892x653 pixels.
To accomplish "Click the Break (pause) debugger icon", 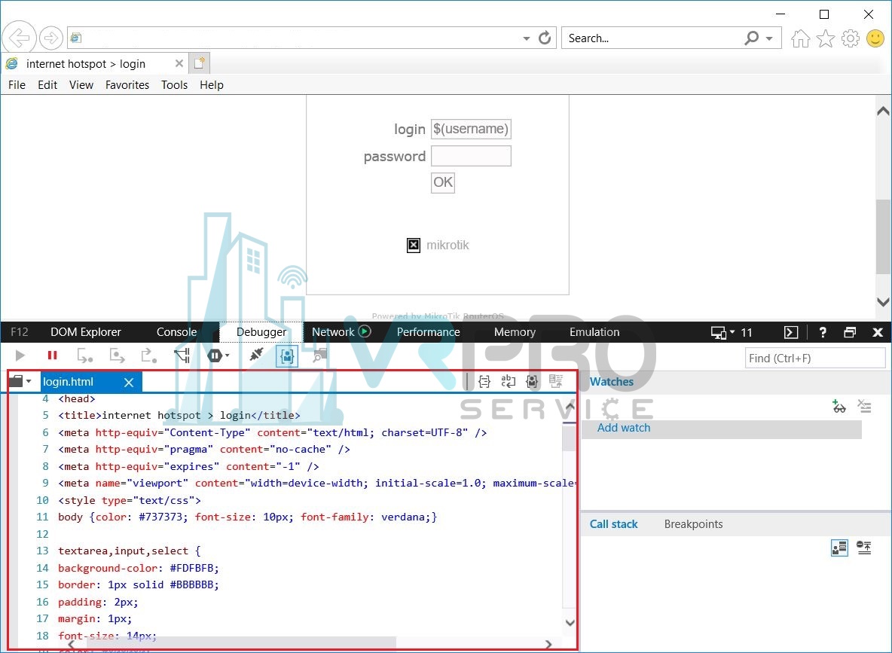I will 52,355.
